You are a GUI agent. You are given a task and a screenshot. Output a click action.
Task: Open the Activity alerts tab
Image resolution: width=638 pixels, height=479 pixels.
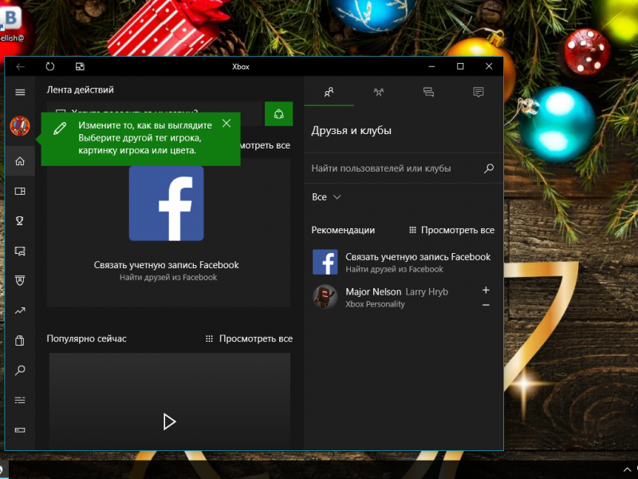click(x=478, y=92)
